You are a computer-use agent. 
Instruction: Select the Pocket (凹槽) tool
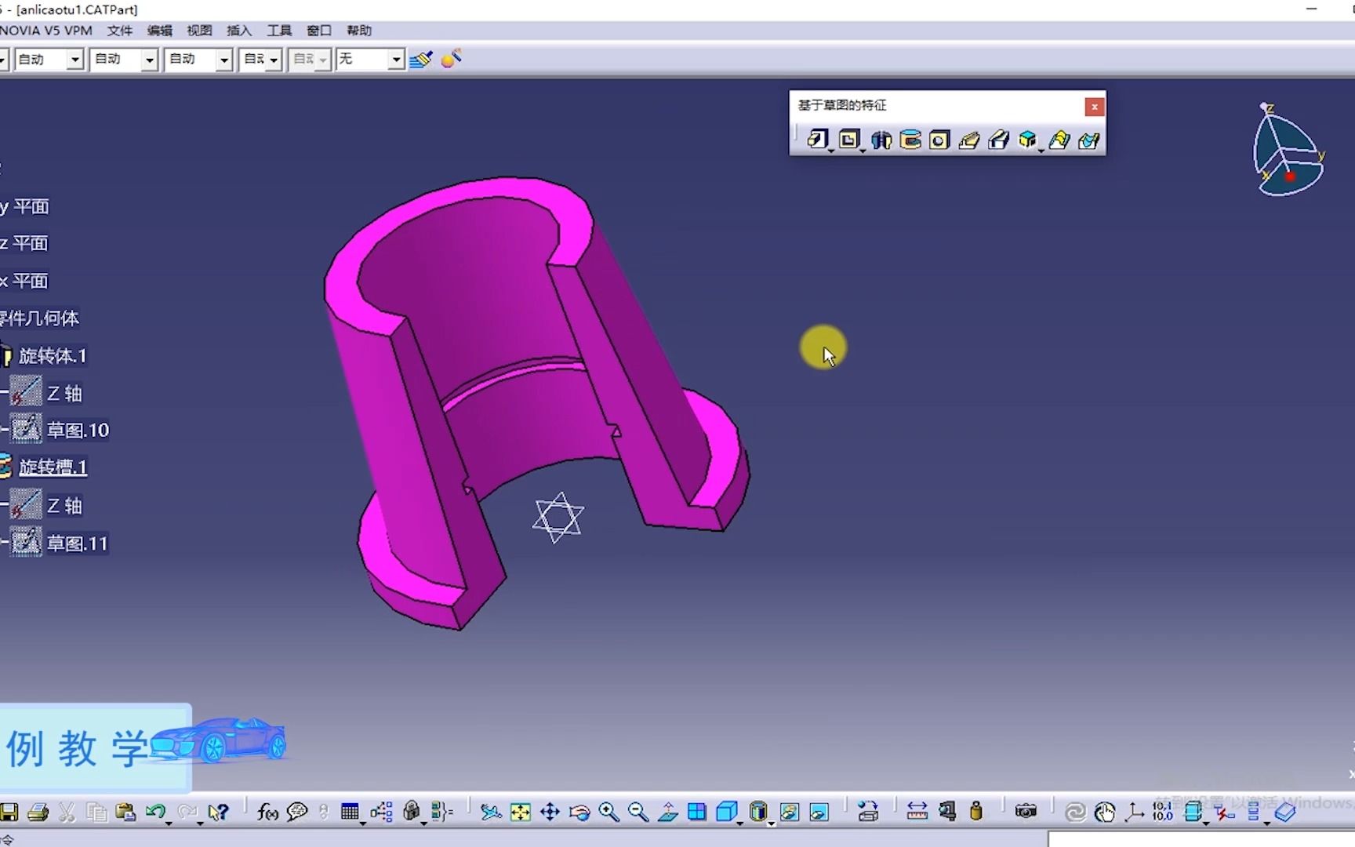(848, 140)
